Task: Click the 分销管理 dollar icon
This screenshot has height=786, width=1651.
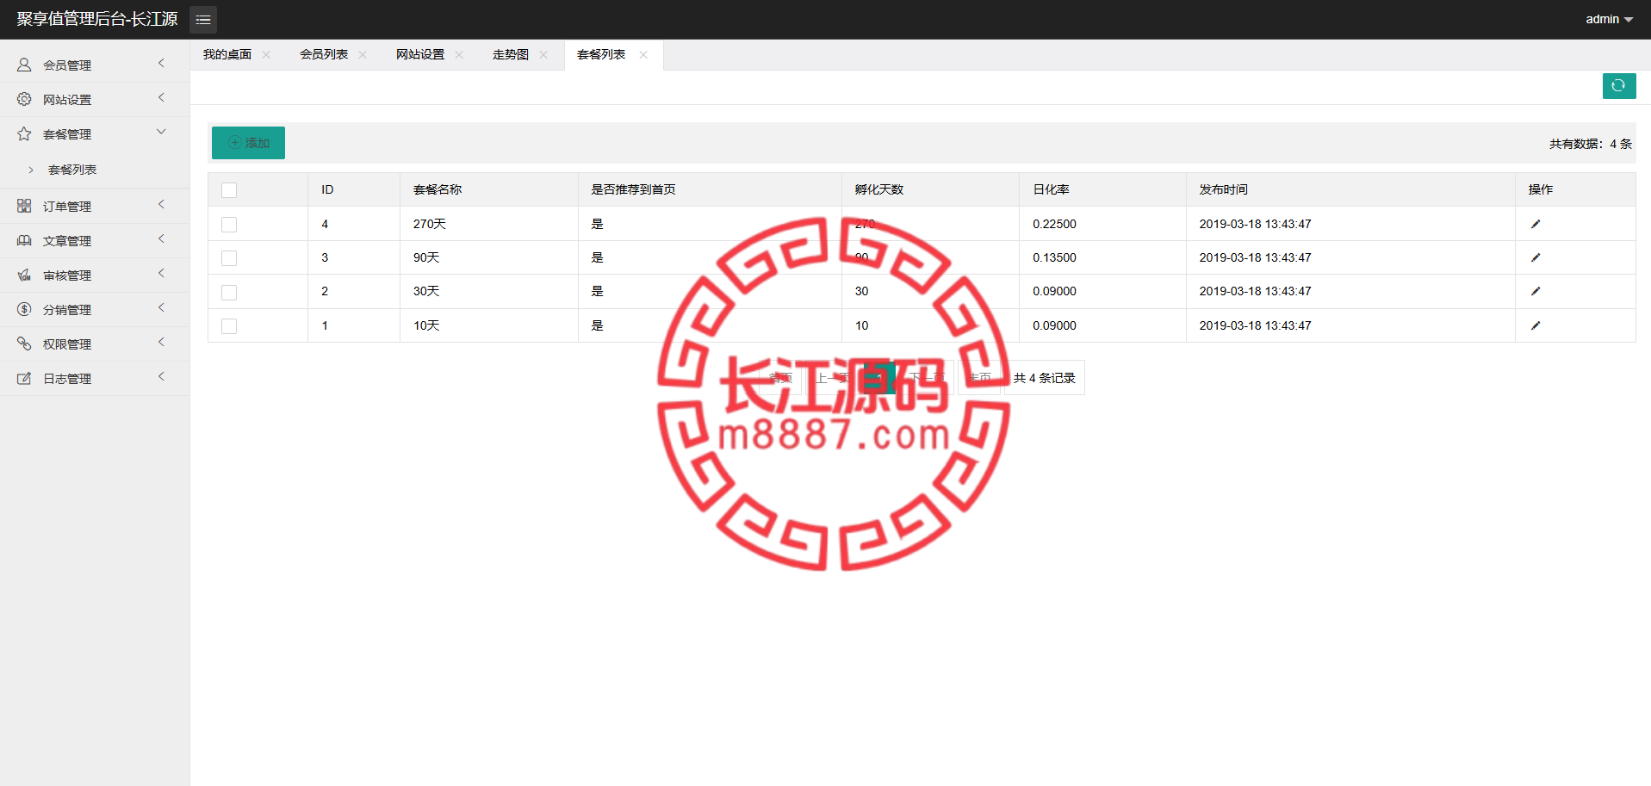Action: tap(24, 309)
